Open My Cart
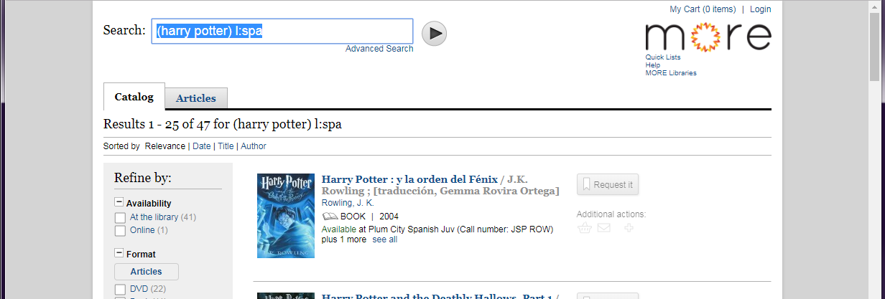The image size is (885, 299). coord(703,9)
